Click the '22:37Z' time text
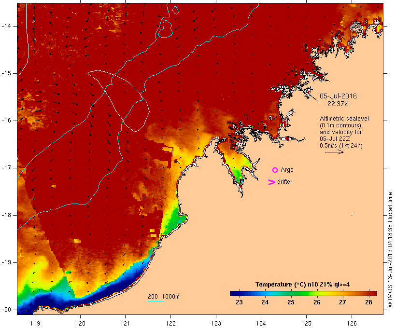 coord(338,104)
